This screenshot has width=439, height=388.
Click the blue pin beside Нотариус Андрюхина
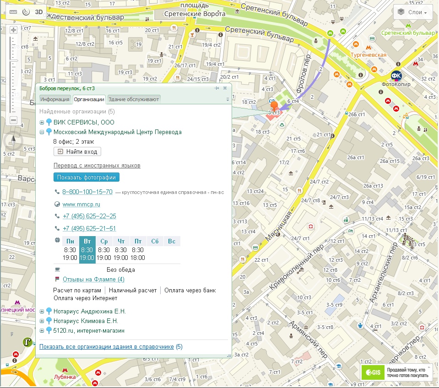49,311
